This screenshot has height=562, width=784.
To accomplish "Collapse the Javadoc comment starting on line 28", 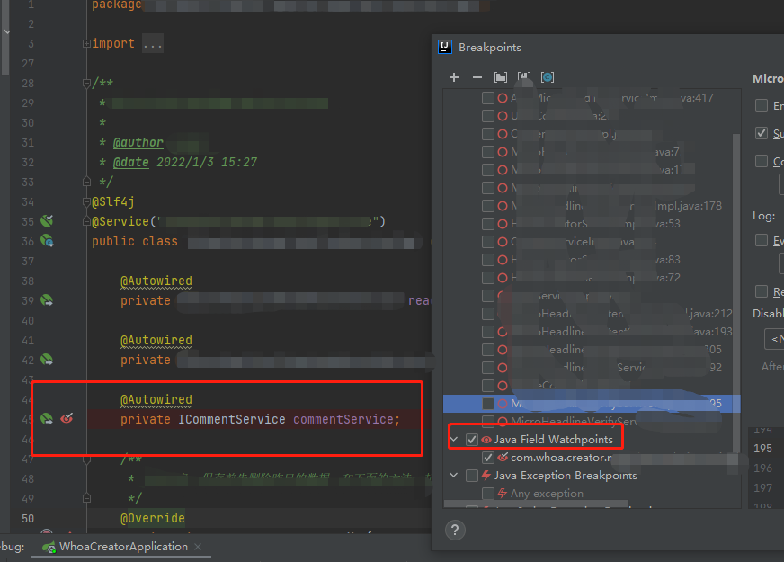I will [x=86, y=83].
